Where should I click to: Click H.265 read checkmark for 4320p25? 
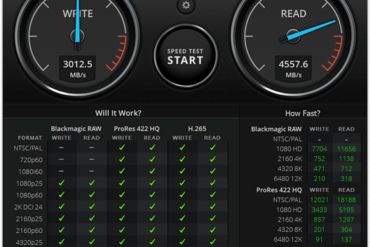pyautogui.click(x=213, y=241)
